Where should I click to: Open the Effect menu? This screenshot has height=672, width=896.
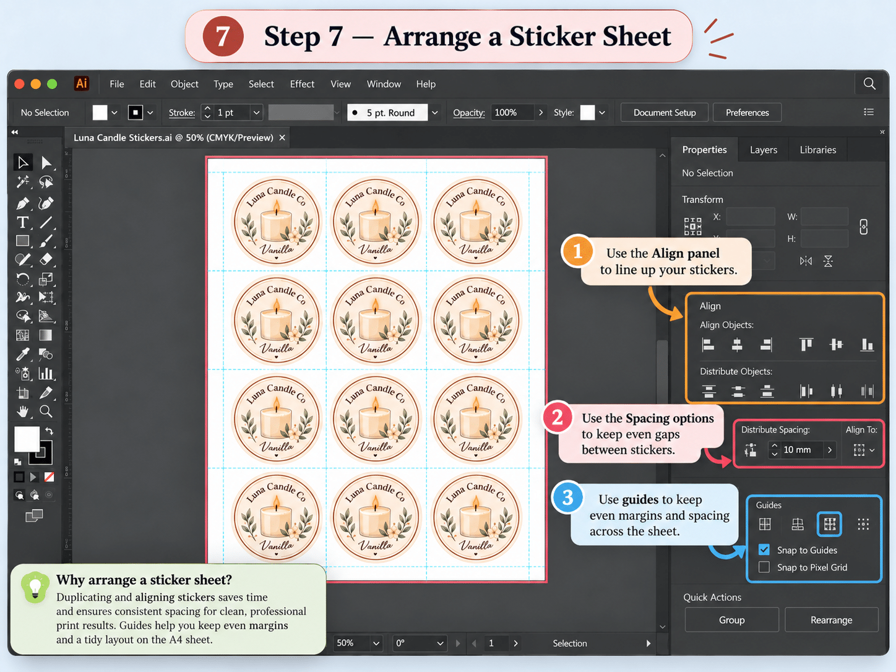302,84
